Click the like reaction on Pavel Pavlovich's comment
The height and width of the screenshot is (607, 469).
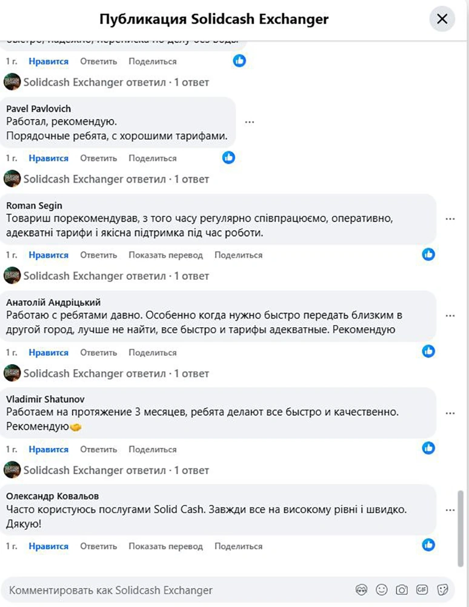coord(228,158)
